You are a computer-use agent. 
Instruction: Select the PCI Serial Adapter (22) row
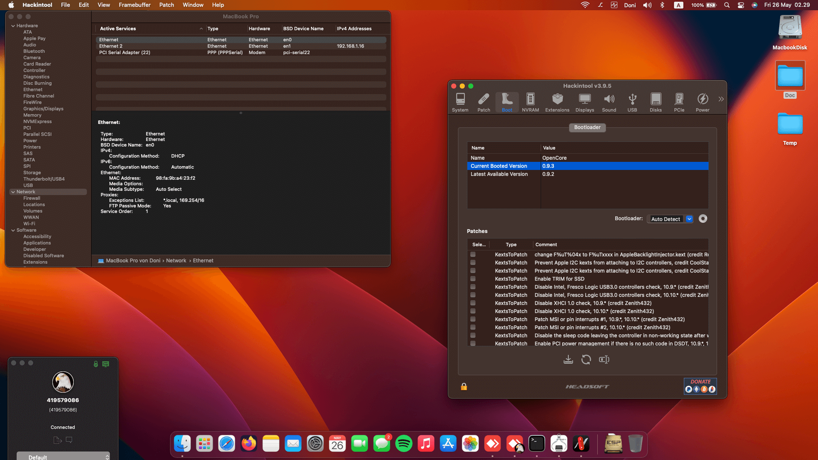pos(241,52)
